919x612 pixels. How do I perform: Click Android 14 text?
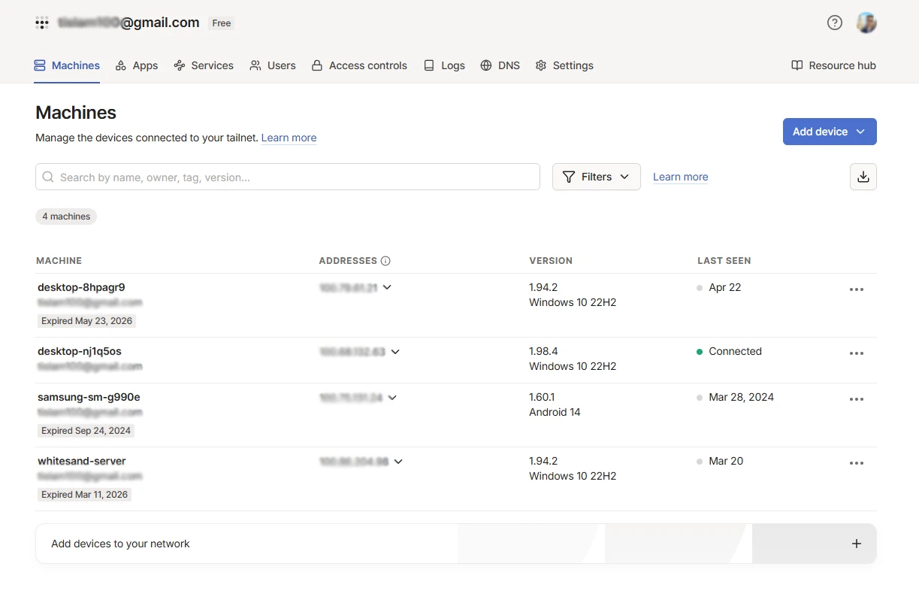pyautogui.click(x=555, y=412)
